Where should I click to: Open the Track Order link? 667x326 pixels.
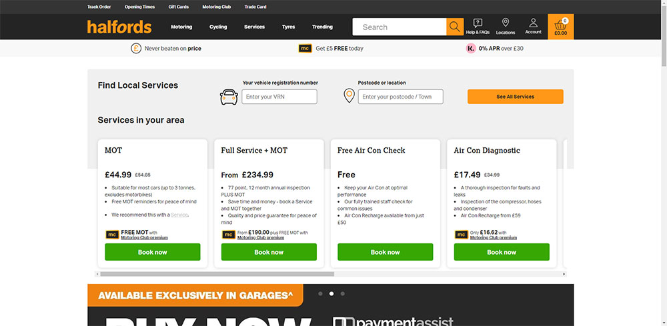pyautogui.click(x=99, y=7)
